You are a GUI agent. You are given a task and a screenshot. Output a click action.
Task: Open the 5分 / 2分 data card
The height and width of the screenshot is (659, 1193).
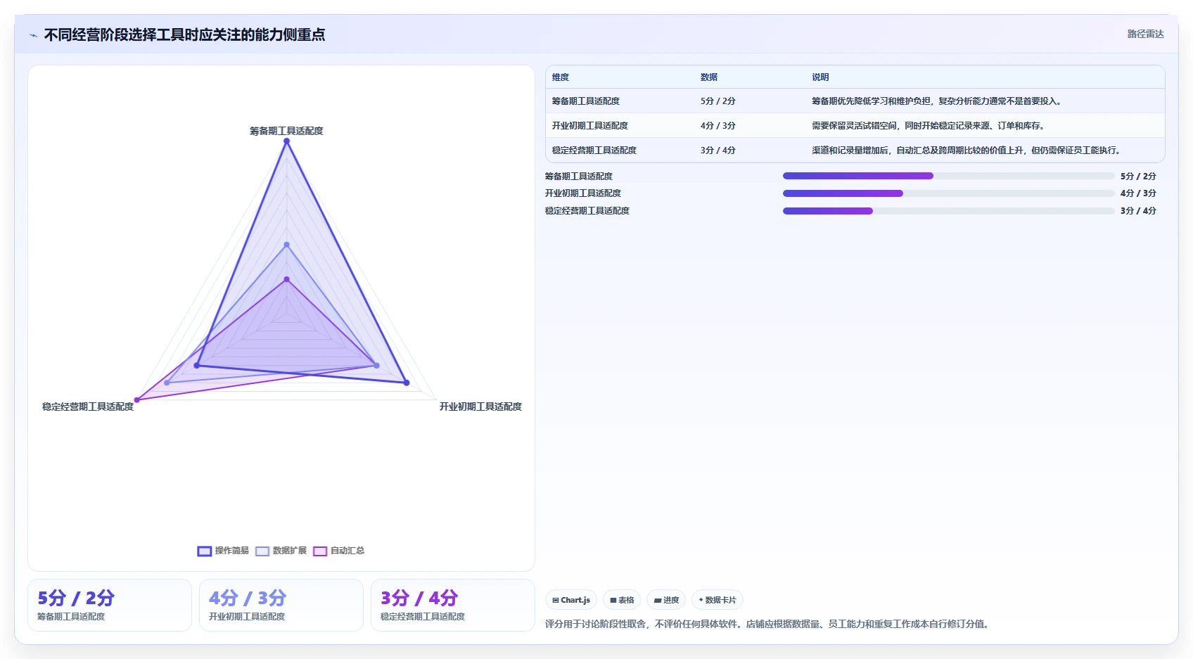[110, 605]
